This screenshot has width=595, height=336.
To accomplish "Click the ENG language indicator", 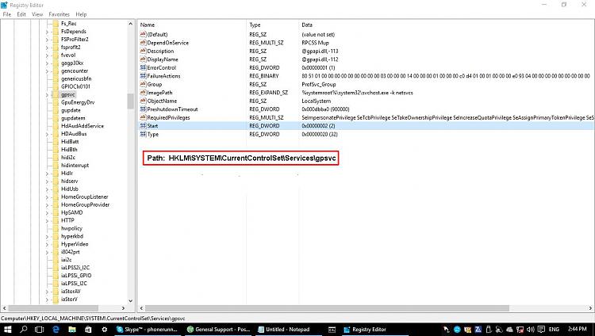I will (554, 329).
